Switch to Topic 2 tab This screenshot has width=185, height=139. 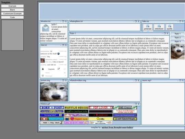pyautogui.click(x=177, y=38)
